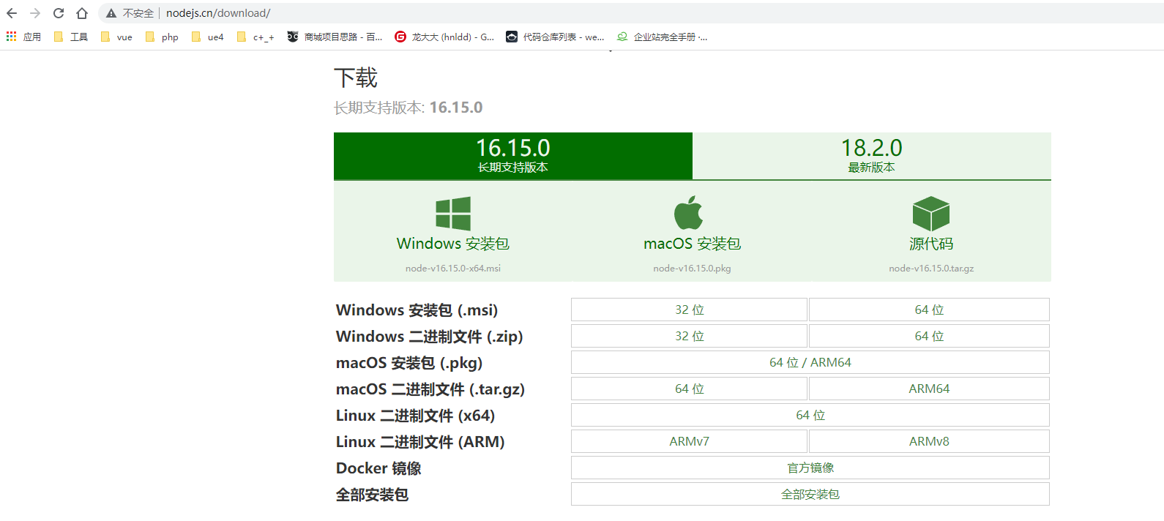1164x521 pixels.
Task: Download 32 位 Windows .msi installer
Action: pos(689,310)
